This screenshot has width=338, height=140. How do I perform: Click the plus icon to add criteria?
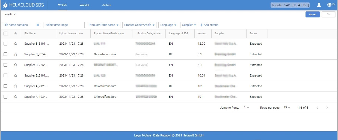(x=202, y=25)
